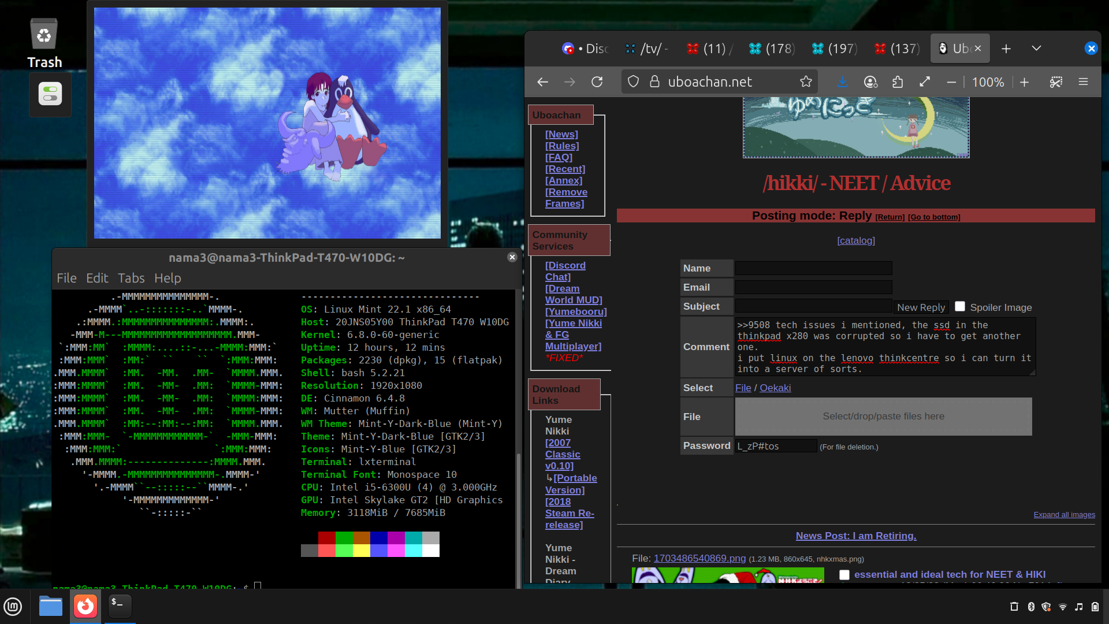The height and width of the screenshot is (624, 1109).
Task: Switch to the /tv/ browser tab
Action: coord(647,49)
